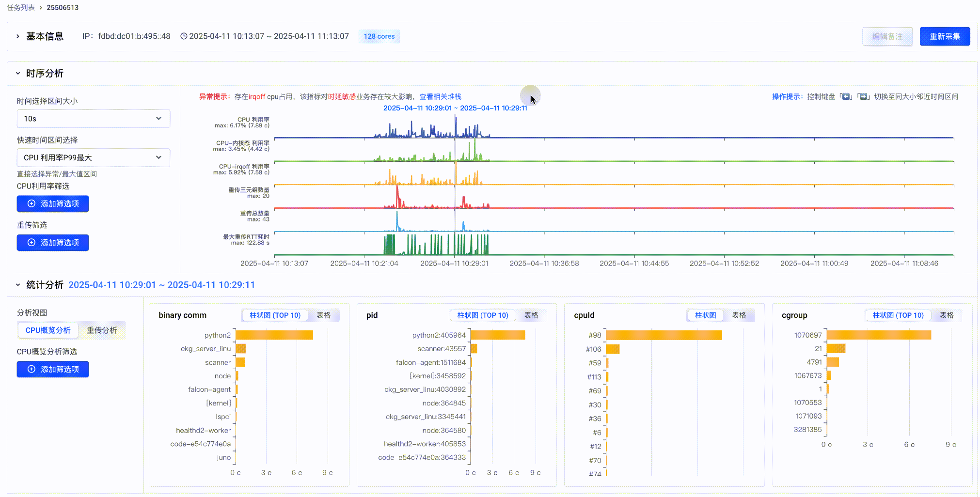Select the 重传分析 tab
The height and width of the screenshot is (497, 980).
pyautogui.click(x=102, y=330)
